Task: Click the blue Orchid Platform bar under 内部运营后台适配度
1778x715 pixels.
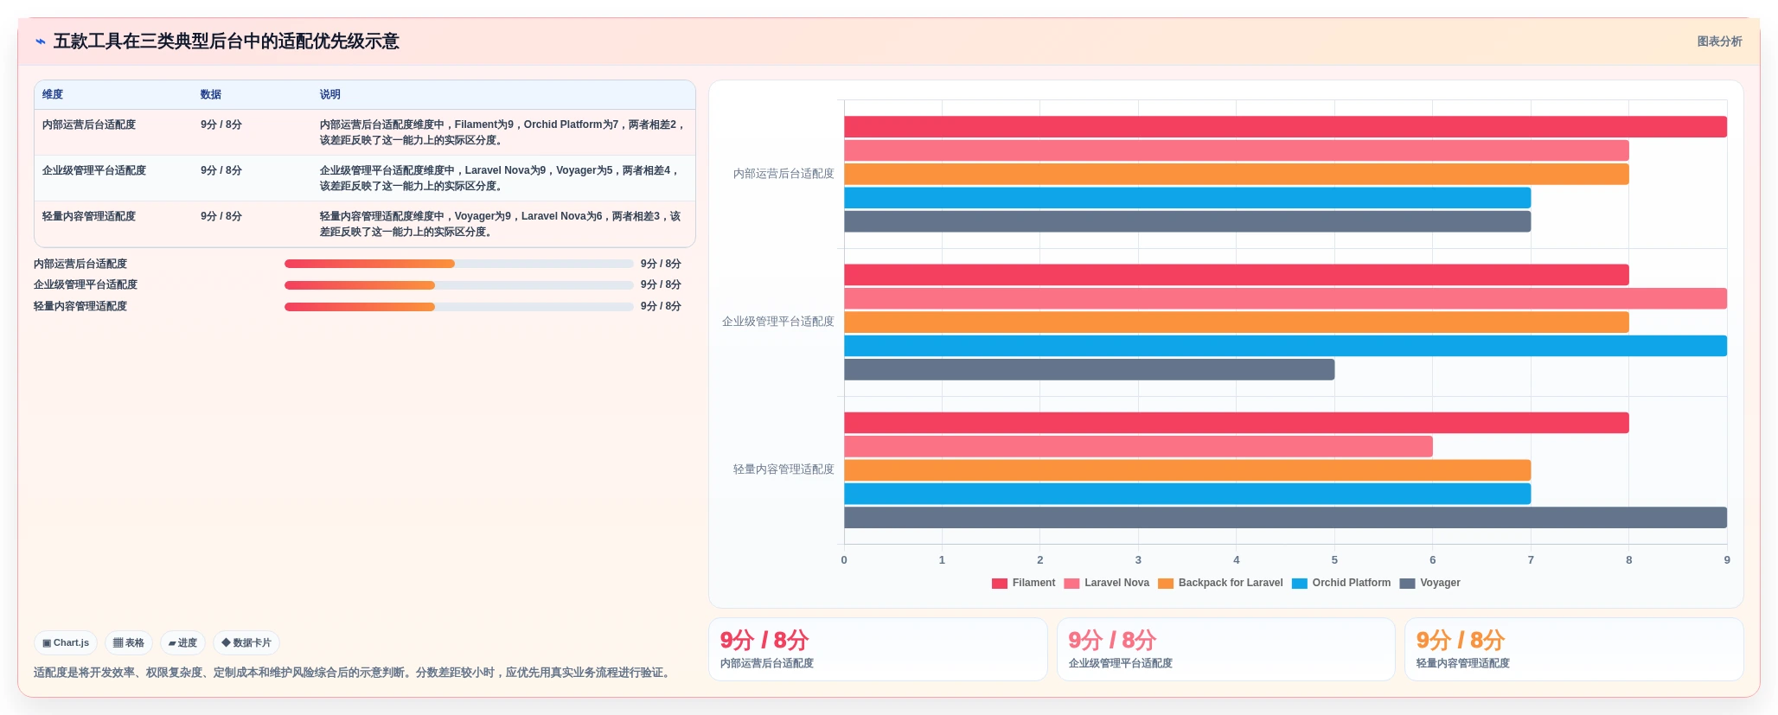Action: (x=1187, y=198)
